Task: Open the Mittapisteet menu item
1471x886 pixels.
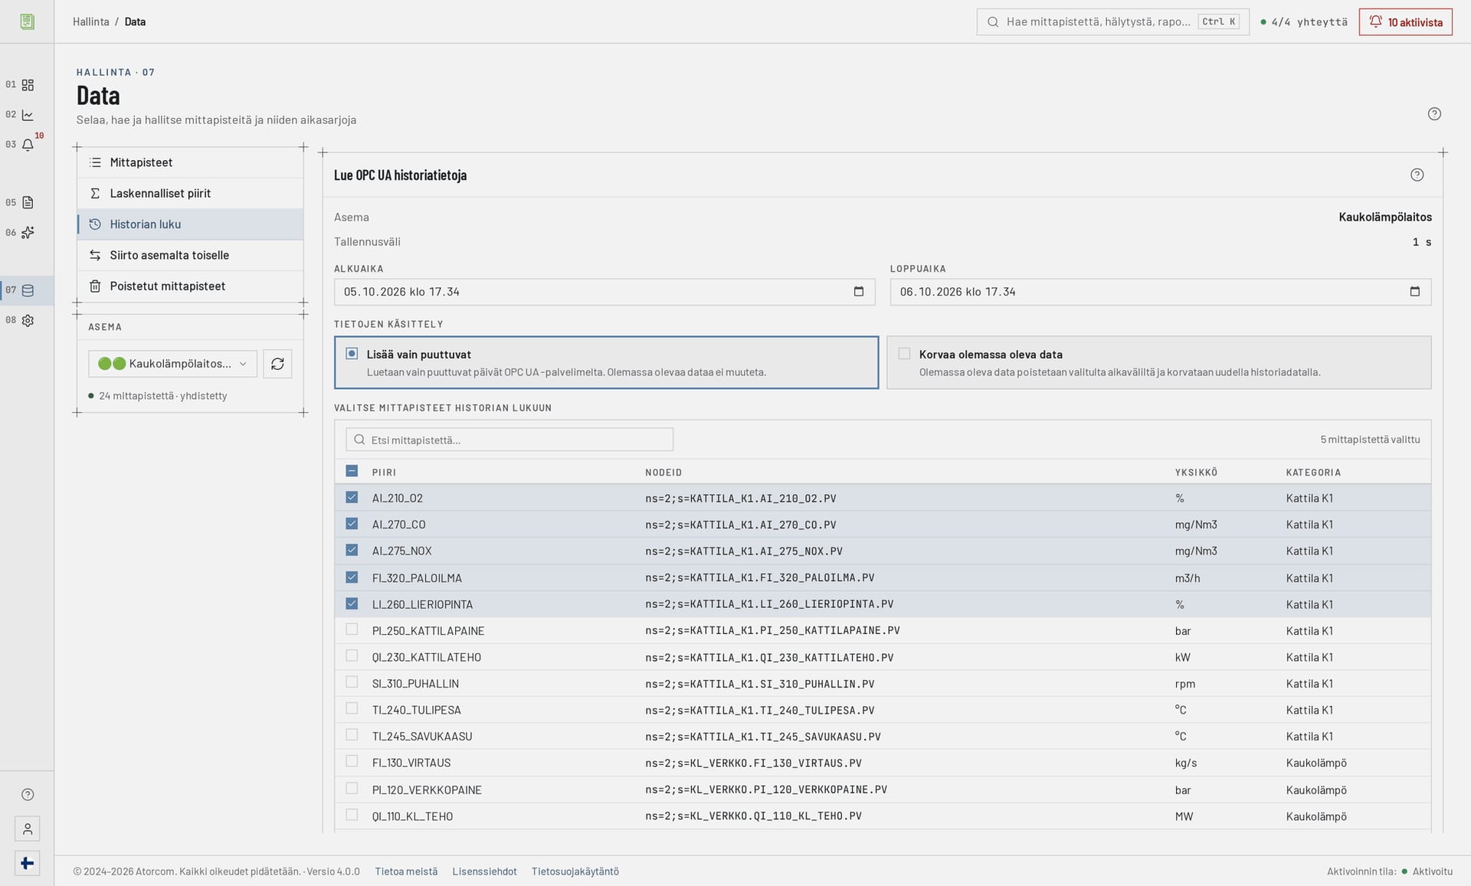Action: [190, 162]
